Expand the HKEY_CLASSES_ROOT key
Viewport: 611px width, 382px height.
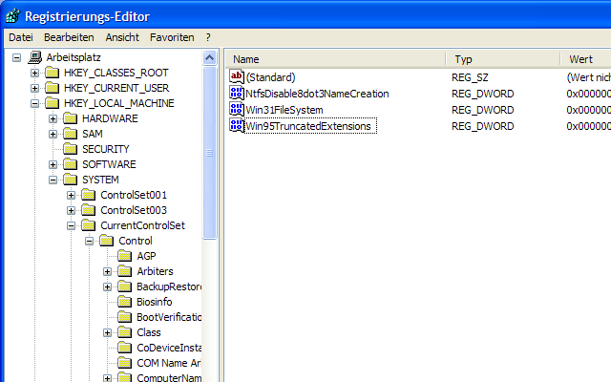click(35, 73)
